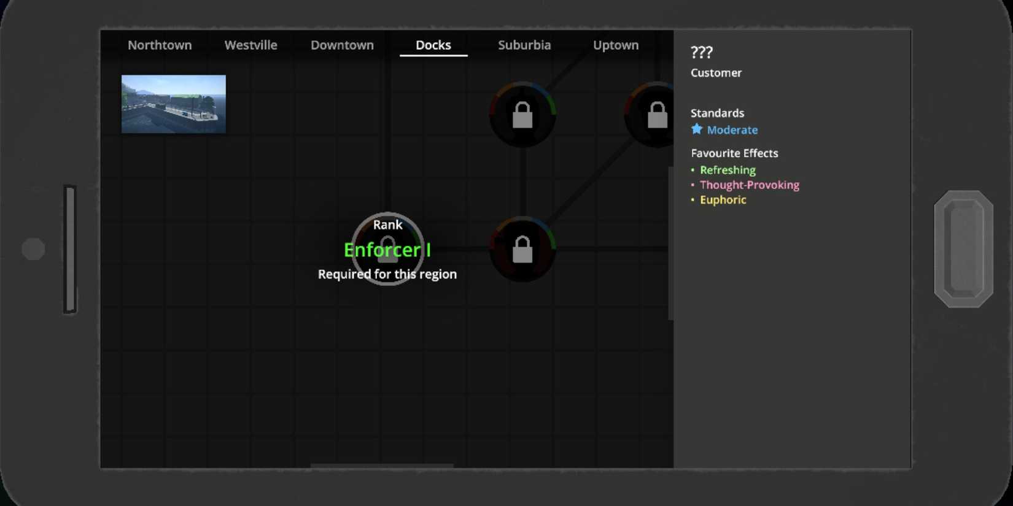Tap the phone's round front camera dot

(33, 249)
